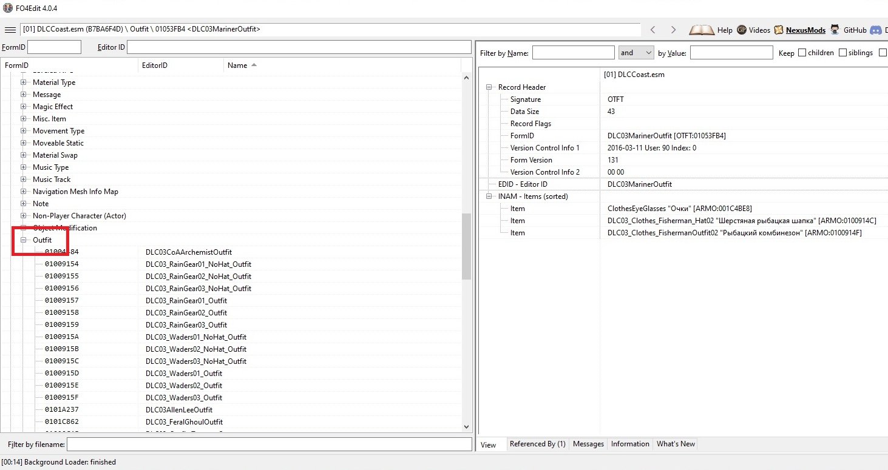
Task: Select the DLC03AllenLeeOutfit record
Action: [179, 410]
